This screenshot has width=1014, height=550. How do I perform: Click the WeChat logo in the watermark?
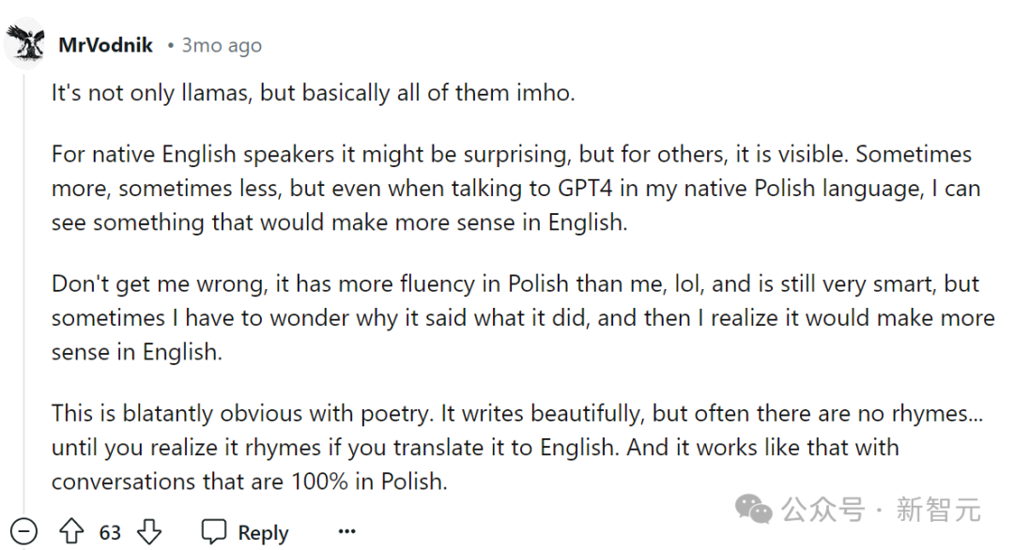(754, 510)
